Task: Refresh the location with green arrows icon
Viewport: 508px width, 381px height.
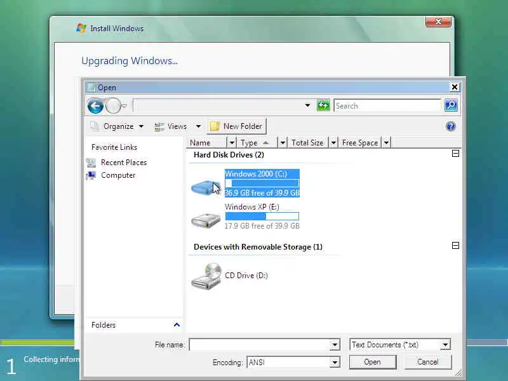Action: pyautogui.click(x=323, y=105)
